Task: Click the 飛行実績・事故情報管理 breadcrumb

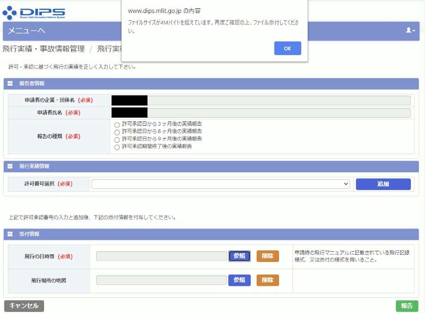Action: (44, 48)
